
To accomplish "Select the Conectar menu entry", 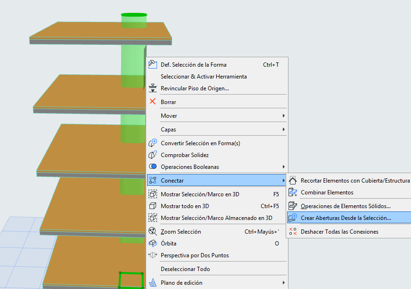I will click(217, 180).
